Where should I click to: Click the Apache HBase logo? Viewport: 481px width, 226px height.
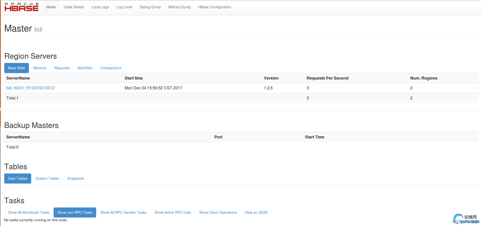point(21,7)
